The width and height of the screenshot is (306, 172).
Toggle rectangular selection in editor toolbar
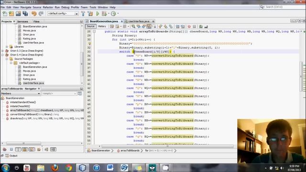click(154, 26)
